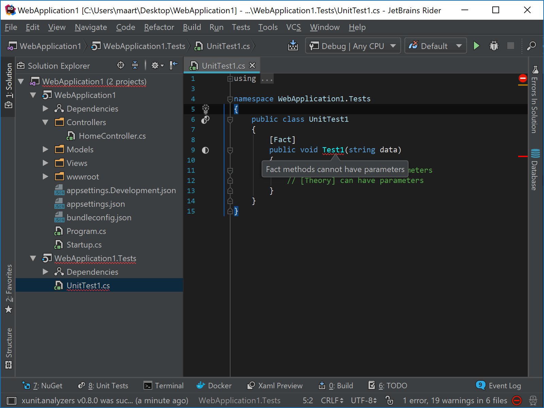
Task: Open the Xaml Preview tool window
Action: click(x=275, y=386)
